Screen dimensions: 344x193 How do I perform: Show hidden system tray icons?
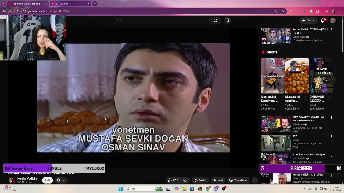[305, 189]
